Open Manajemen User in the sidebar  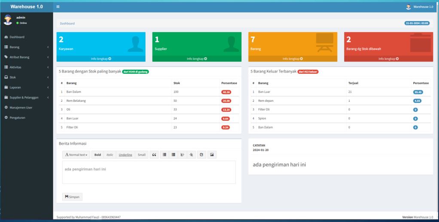coord(26,107)
